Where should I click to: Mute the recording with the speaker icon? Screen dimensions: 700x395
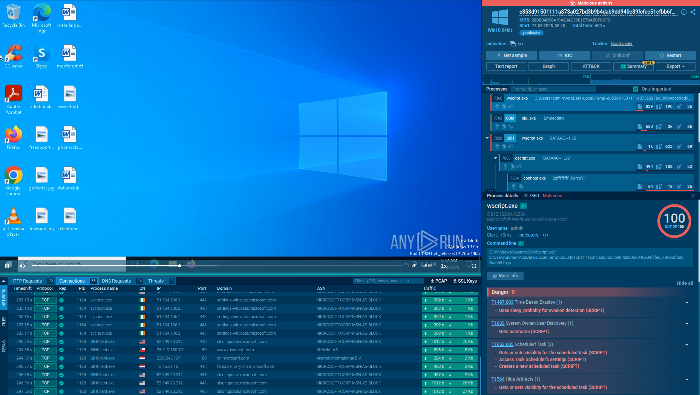22,266
